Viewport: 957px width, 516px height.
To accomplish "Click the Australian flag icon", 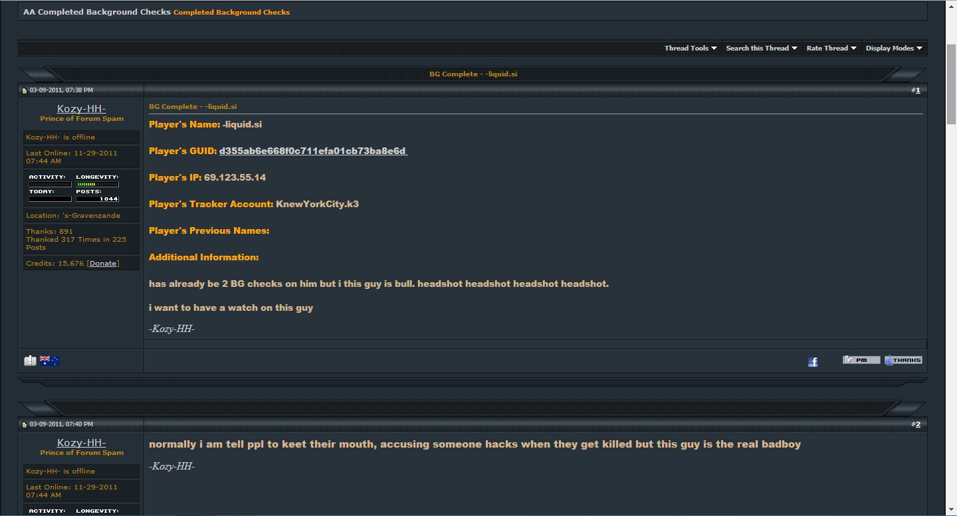I will click(x=49, y=361).
